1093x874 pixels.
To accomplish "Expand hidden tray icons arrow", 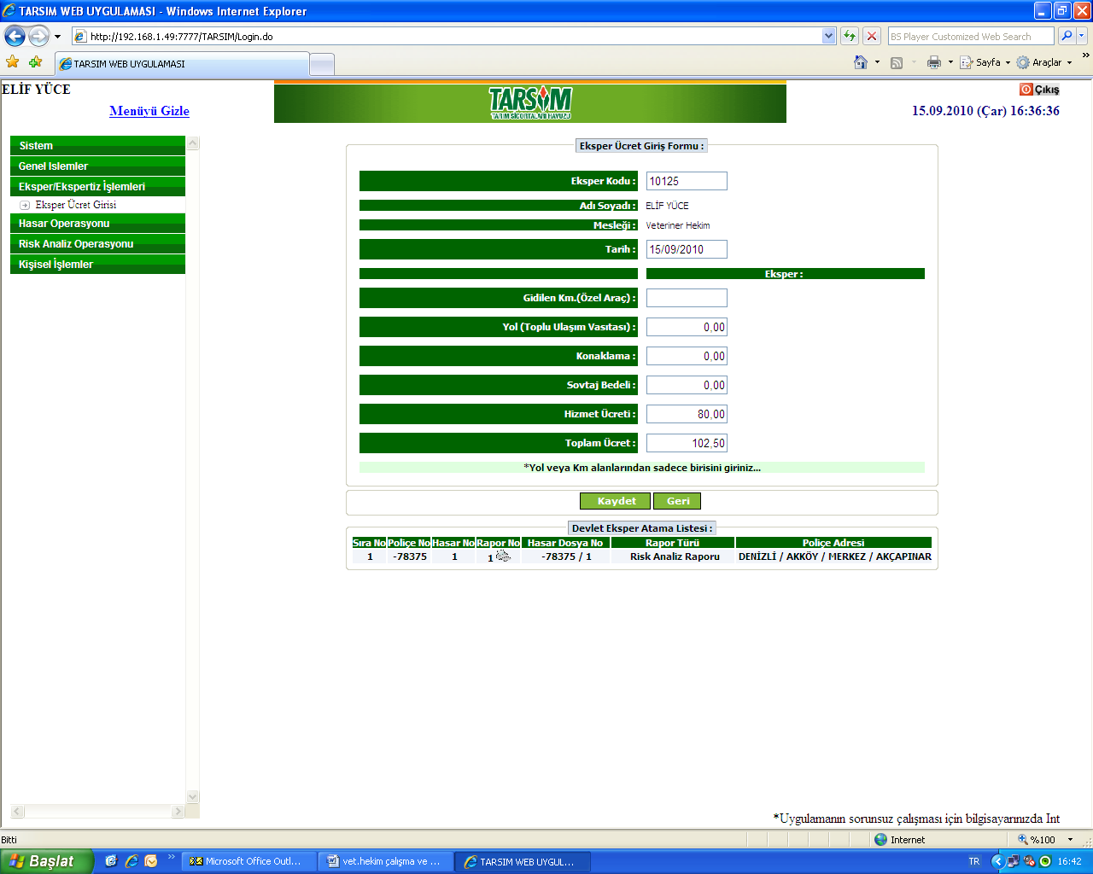I will [x=997, y=861].
